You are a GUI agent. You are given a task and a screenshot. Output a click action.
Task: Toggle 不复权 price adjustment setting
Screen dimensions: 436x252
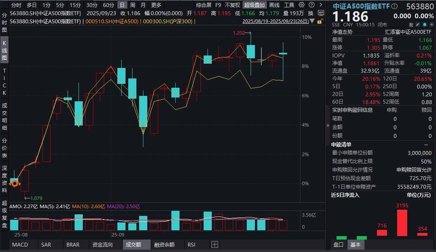click(x=232, y=5)
